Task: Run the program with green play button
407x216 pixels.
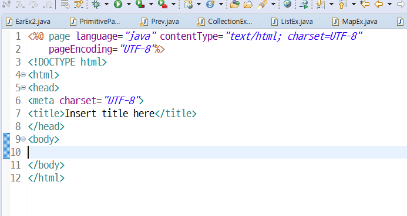Action: point(118,4)
